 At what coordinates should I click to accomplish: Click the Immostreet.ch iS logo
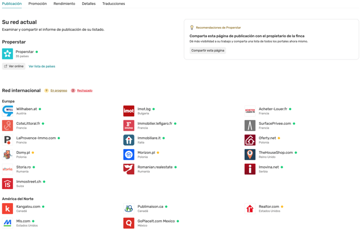8,184
